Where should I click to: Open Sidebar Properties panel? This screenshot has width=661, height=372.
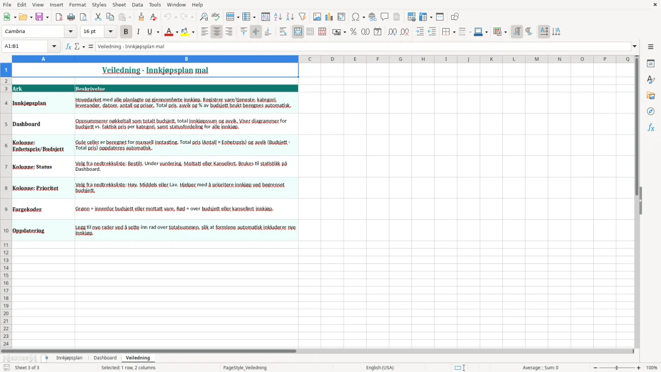coord(651,64)
